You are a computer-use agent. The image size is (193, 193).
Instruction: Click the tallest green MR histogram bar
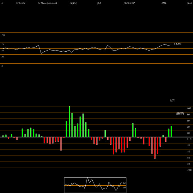tap(69, 122)
